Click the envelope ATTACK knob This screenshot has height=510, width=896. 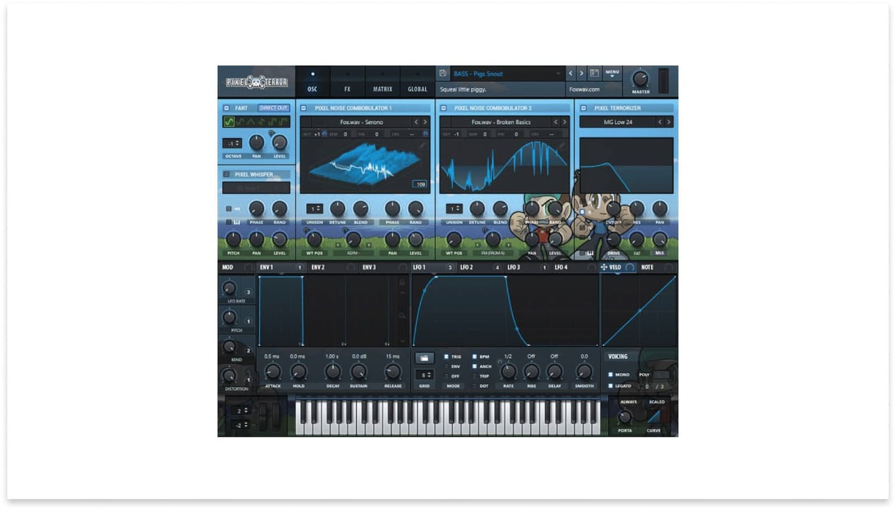[x=273, y=372]
